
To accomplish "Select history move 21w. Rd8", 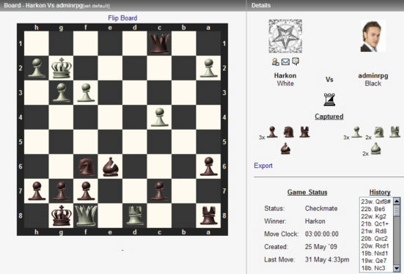I will click(374, 231).
